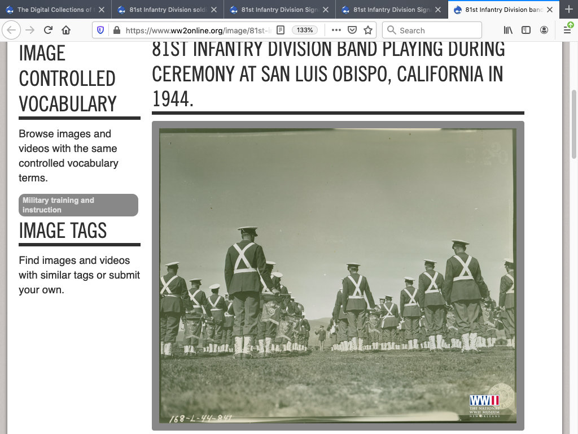
Task: Click the 81st Infantry band photograph
Action: click(338, 275)
